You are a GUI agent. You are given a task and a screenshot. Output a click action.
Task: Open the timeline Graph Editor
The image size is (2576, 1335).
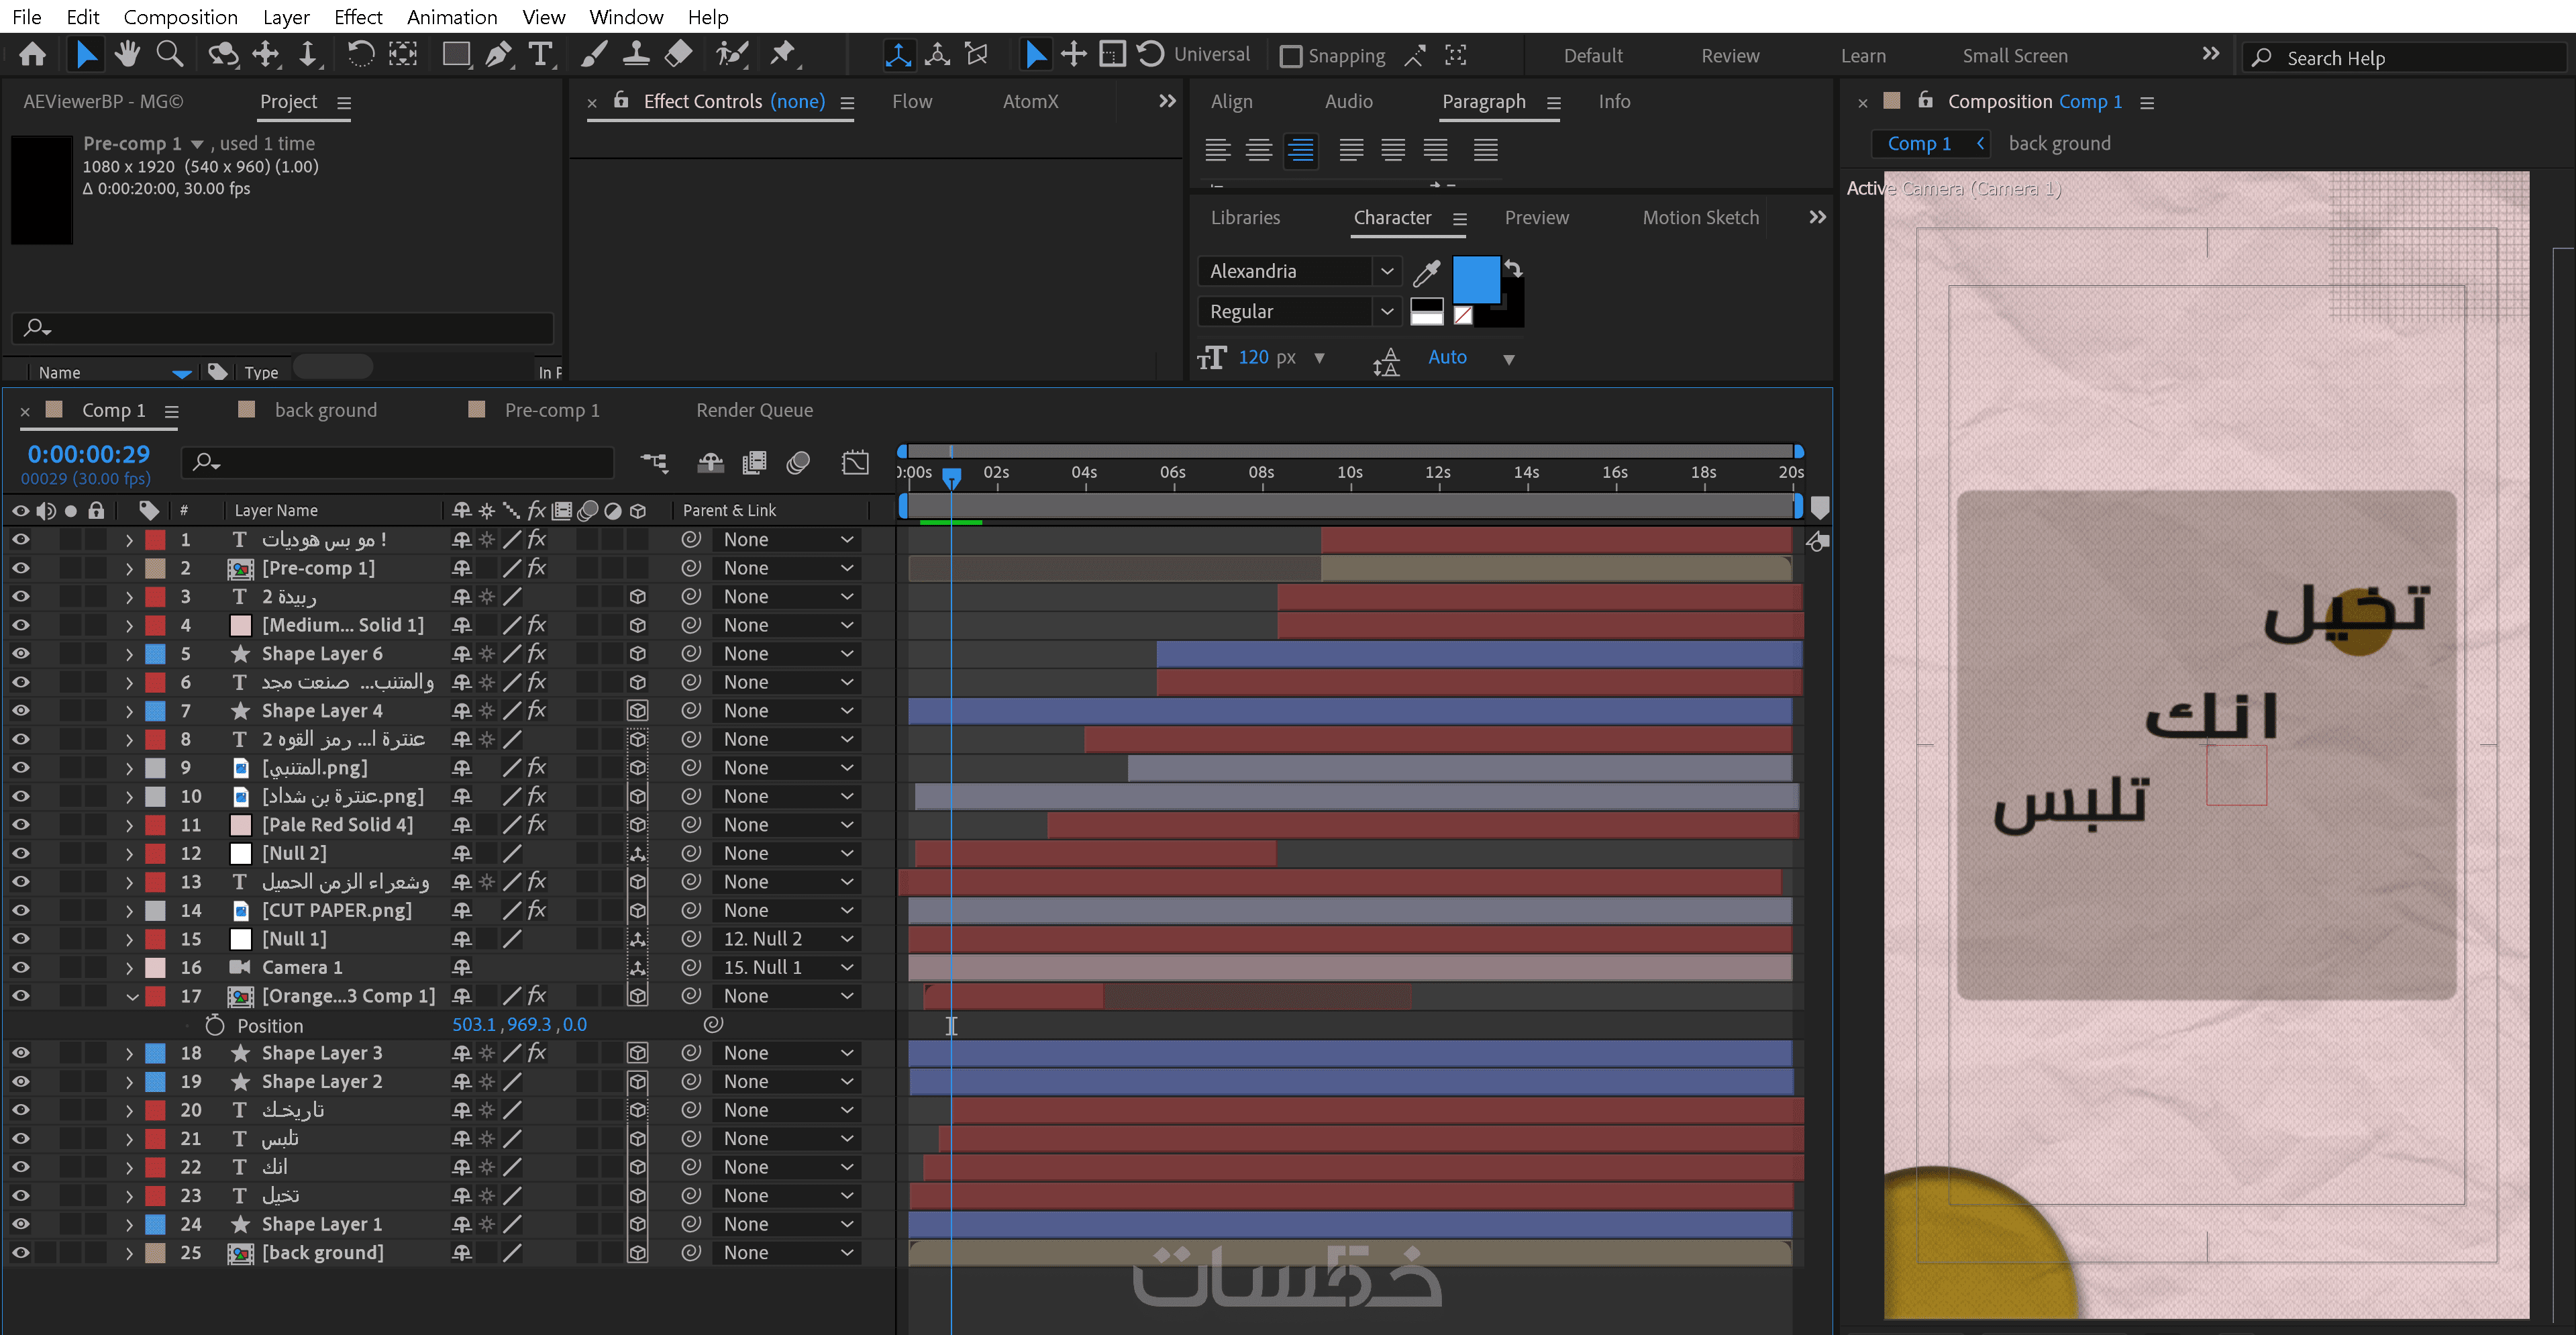[x=856, y=462]
